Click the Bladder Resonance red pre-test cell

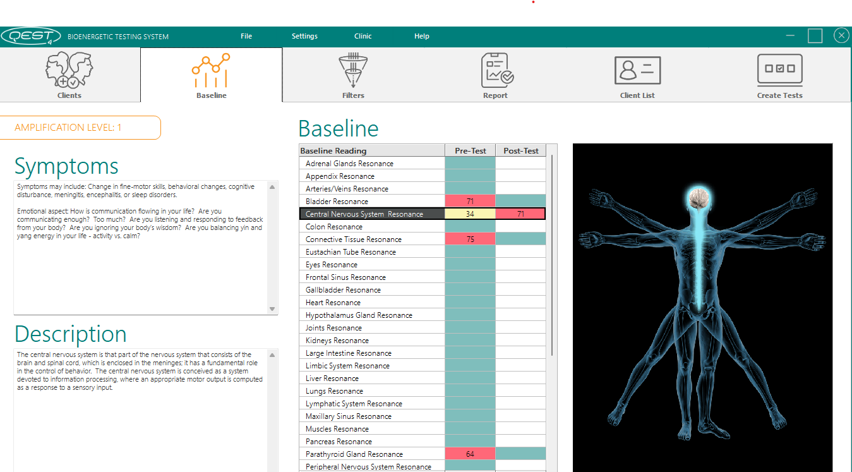tap(470, 201)
